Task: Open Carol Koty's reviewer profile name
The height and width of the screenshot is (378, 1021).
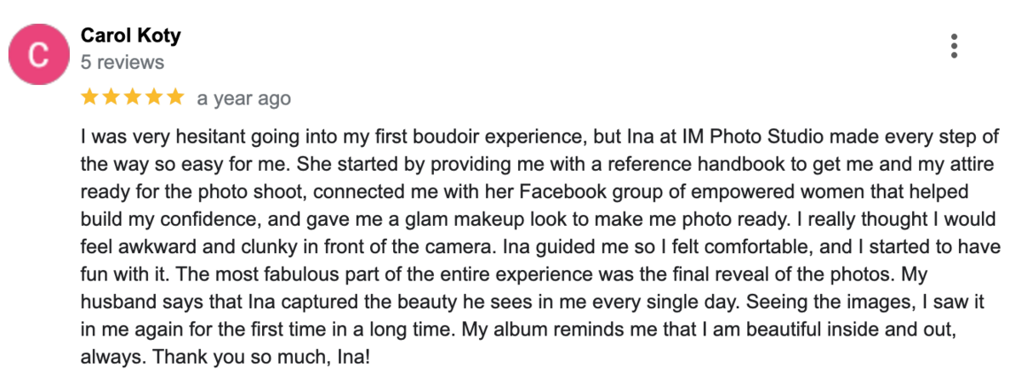Action: point(130,36)
